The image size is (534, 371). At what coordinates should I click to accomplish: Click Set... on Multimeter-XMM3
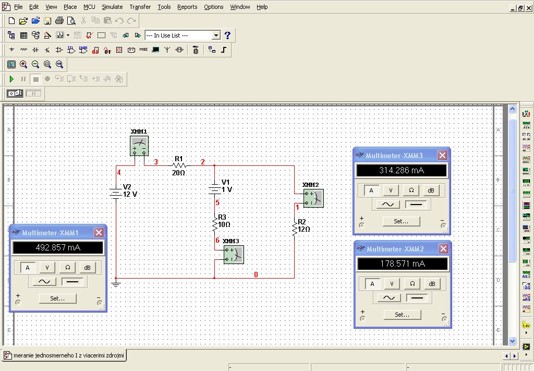[401, 221]
